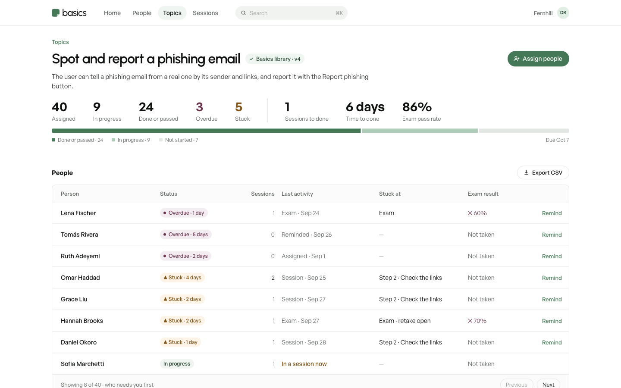The height and width of the screenshot is (388, 621).
Task: Select the Topics nav tab
Action: [172, 13]
